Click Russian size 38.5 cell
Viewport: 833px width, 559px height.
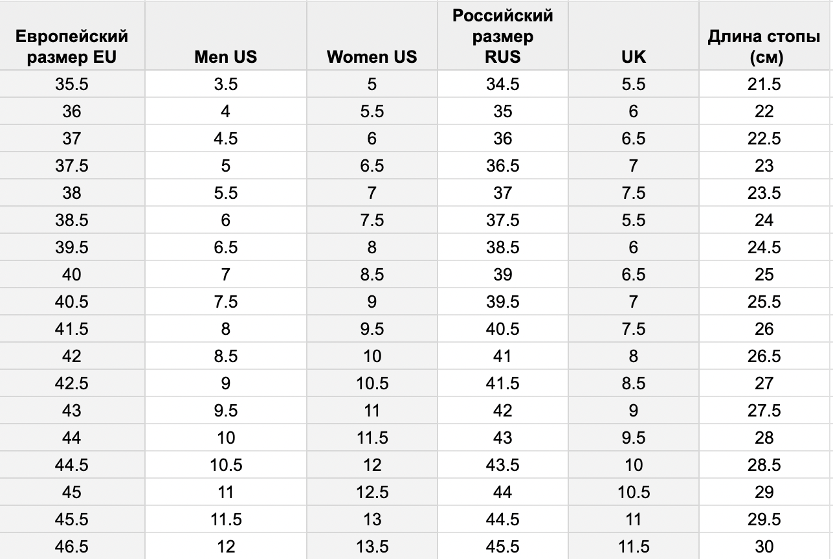503,247
